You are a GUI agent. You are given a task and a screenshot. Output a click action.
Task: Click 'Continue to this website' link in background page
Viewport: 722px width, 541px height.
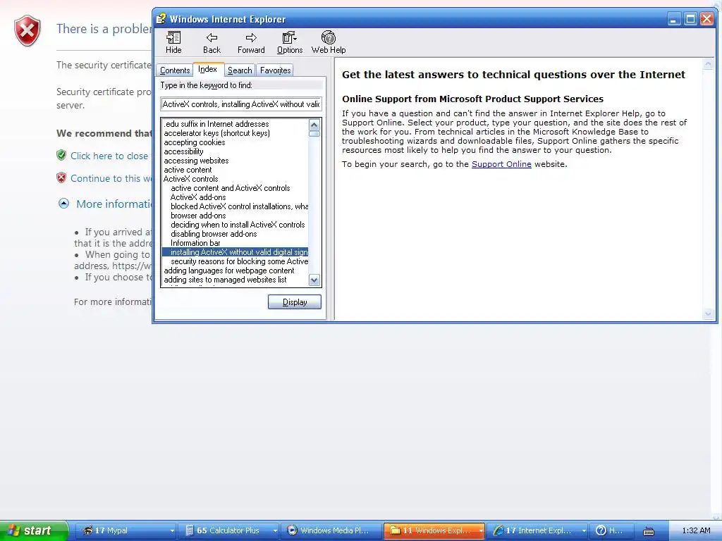(111, 178)
